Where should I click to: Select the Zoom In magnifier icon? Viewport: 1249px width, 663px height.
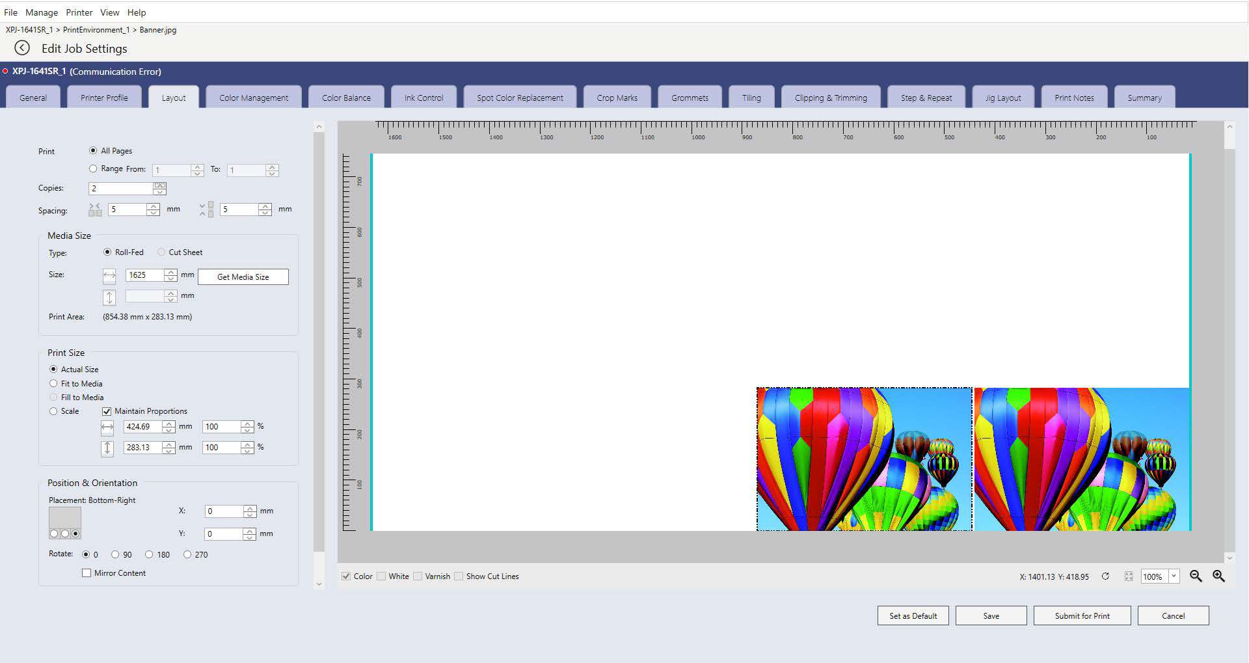coord(1219,576)
